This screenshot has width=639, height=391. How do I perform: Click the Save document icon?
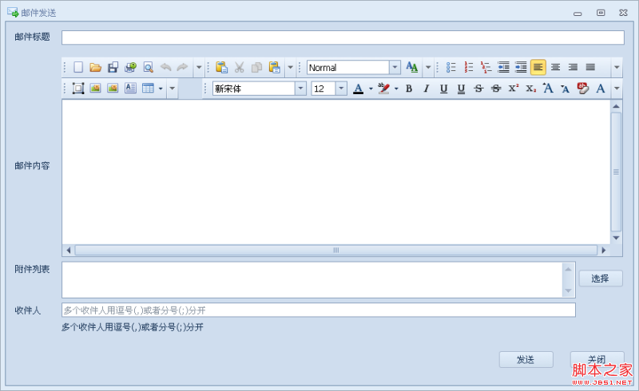(113, 68)
